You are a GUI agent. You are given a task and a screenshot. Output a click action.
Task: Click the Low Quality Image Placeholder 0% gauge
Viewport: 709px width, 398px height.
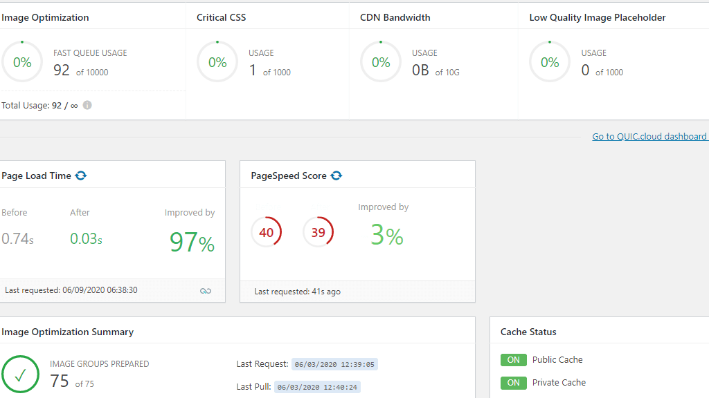(550, 61)
